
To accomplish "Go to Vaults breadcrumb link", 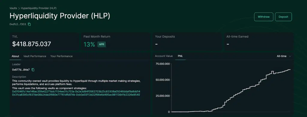I will pos(13,8).
